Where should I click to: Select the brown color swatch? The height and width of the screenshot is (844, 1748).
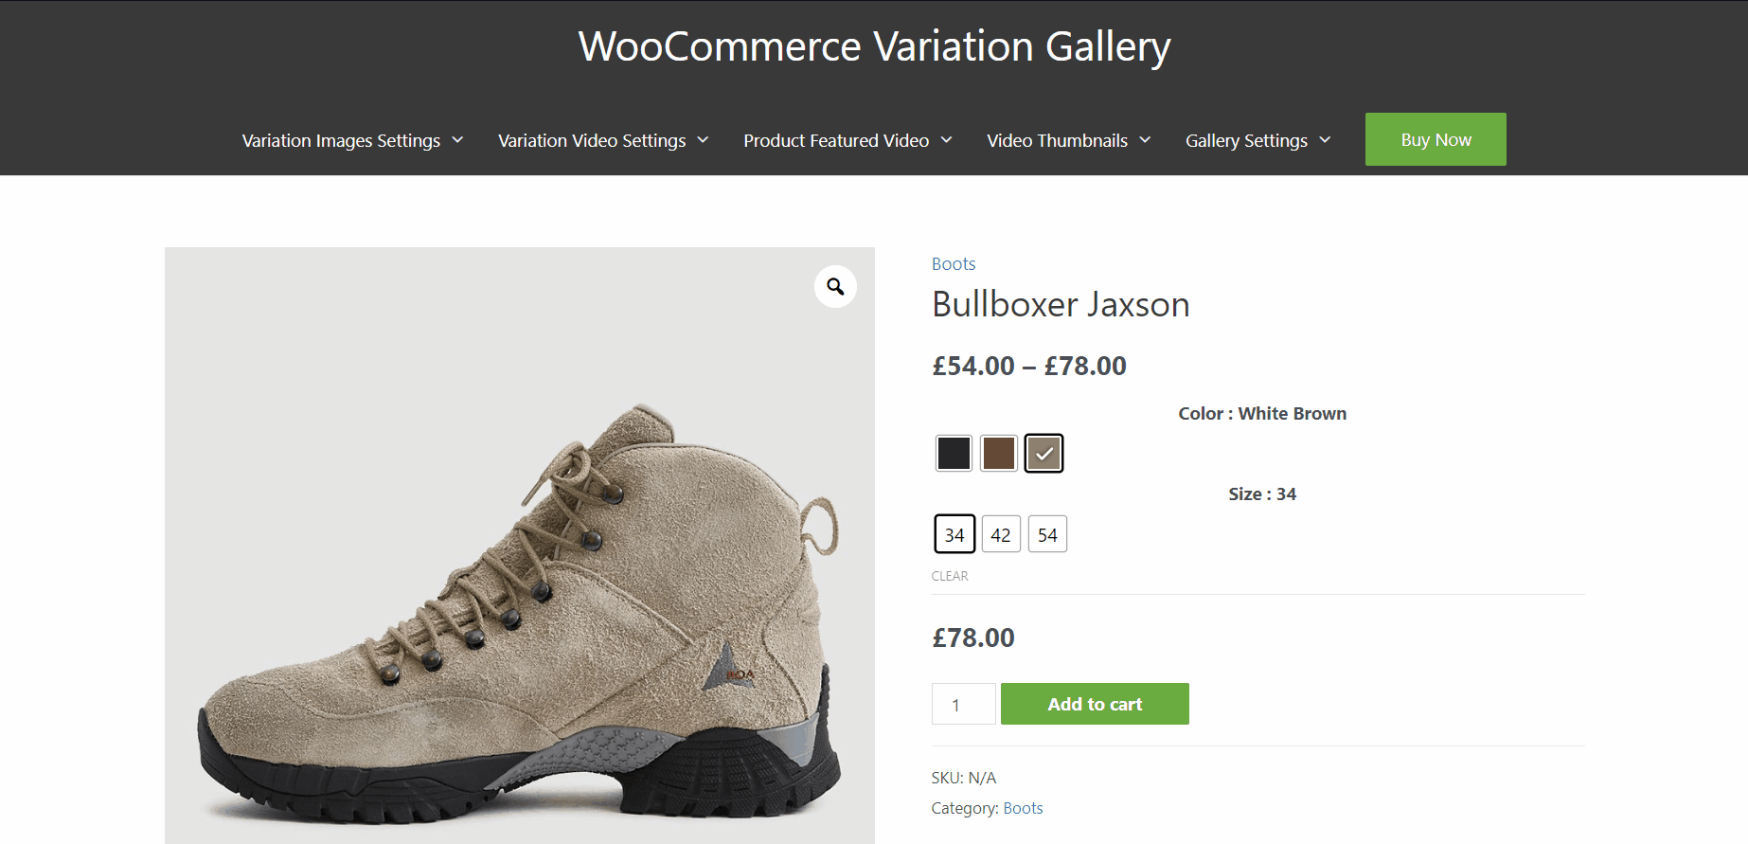click(x=999, y=453)
